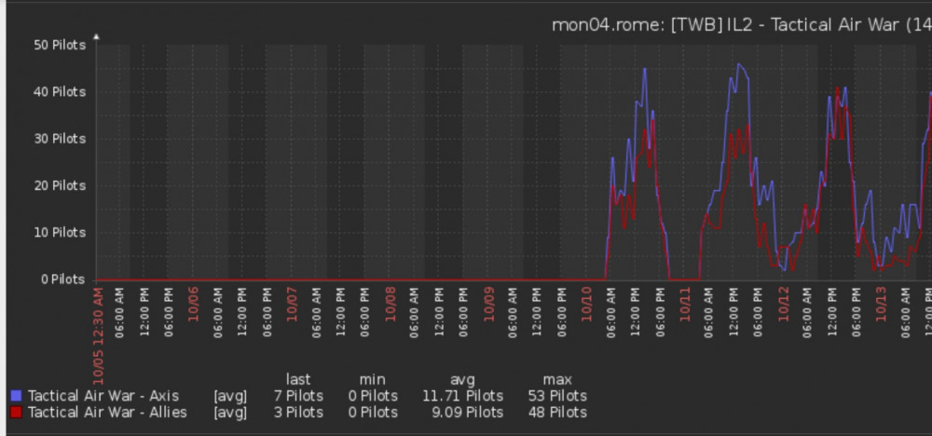Click the 10/08 date marker on axis
Viewport: 932px width, 436px height.
coord(391,306)
